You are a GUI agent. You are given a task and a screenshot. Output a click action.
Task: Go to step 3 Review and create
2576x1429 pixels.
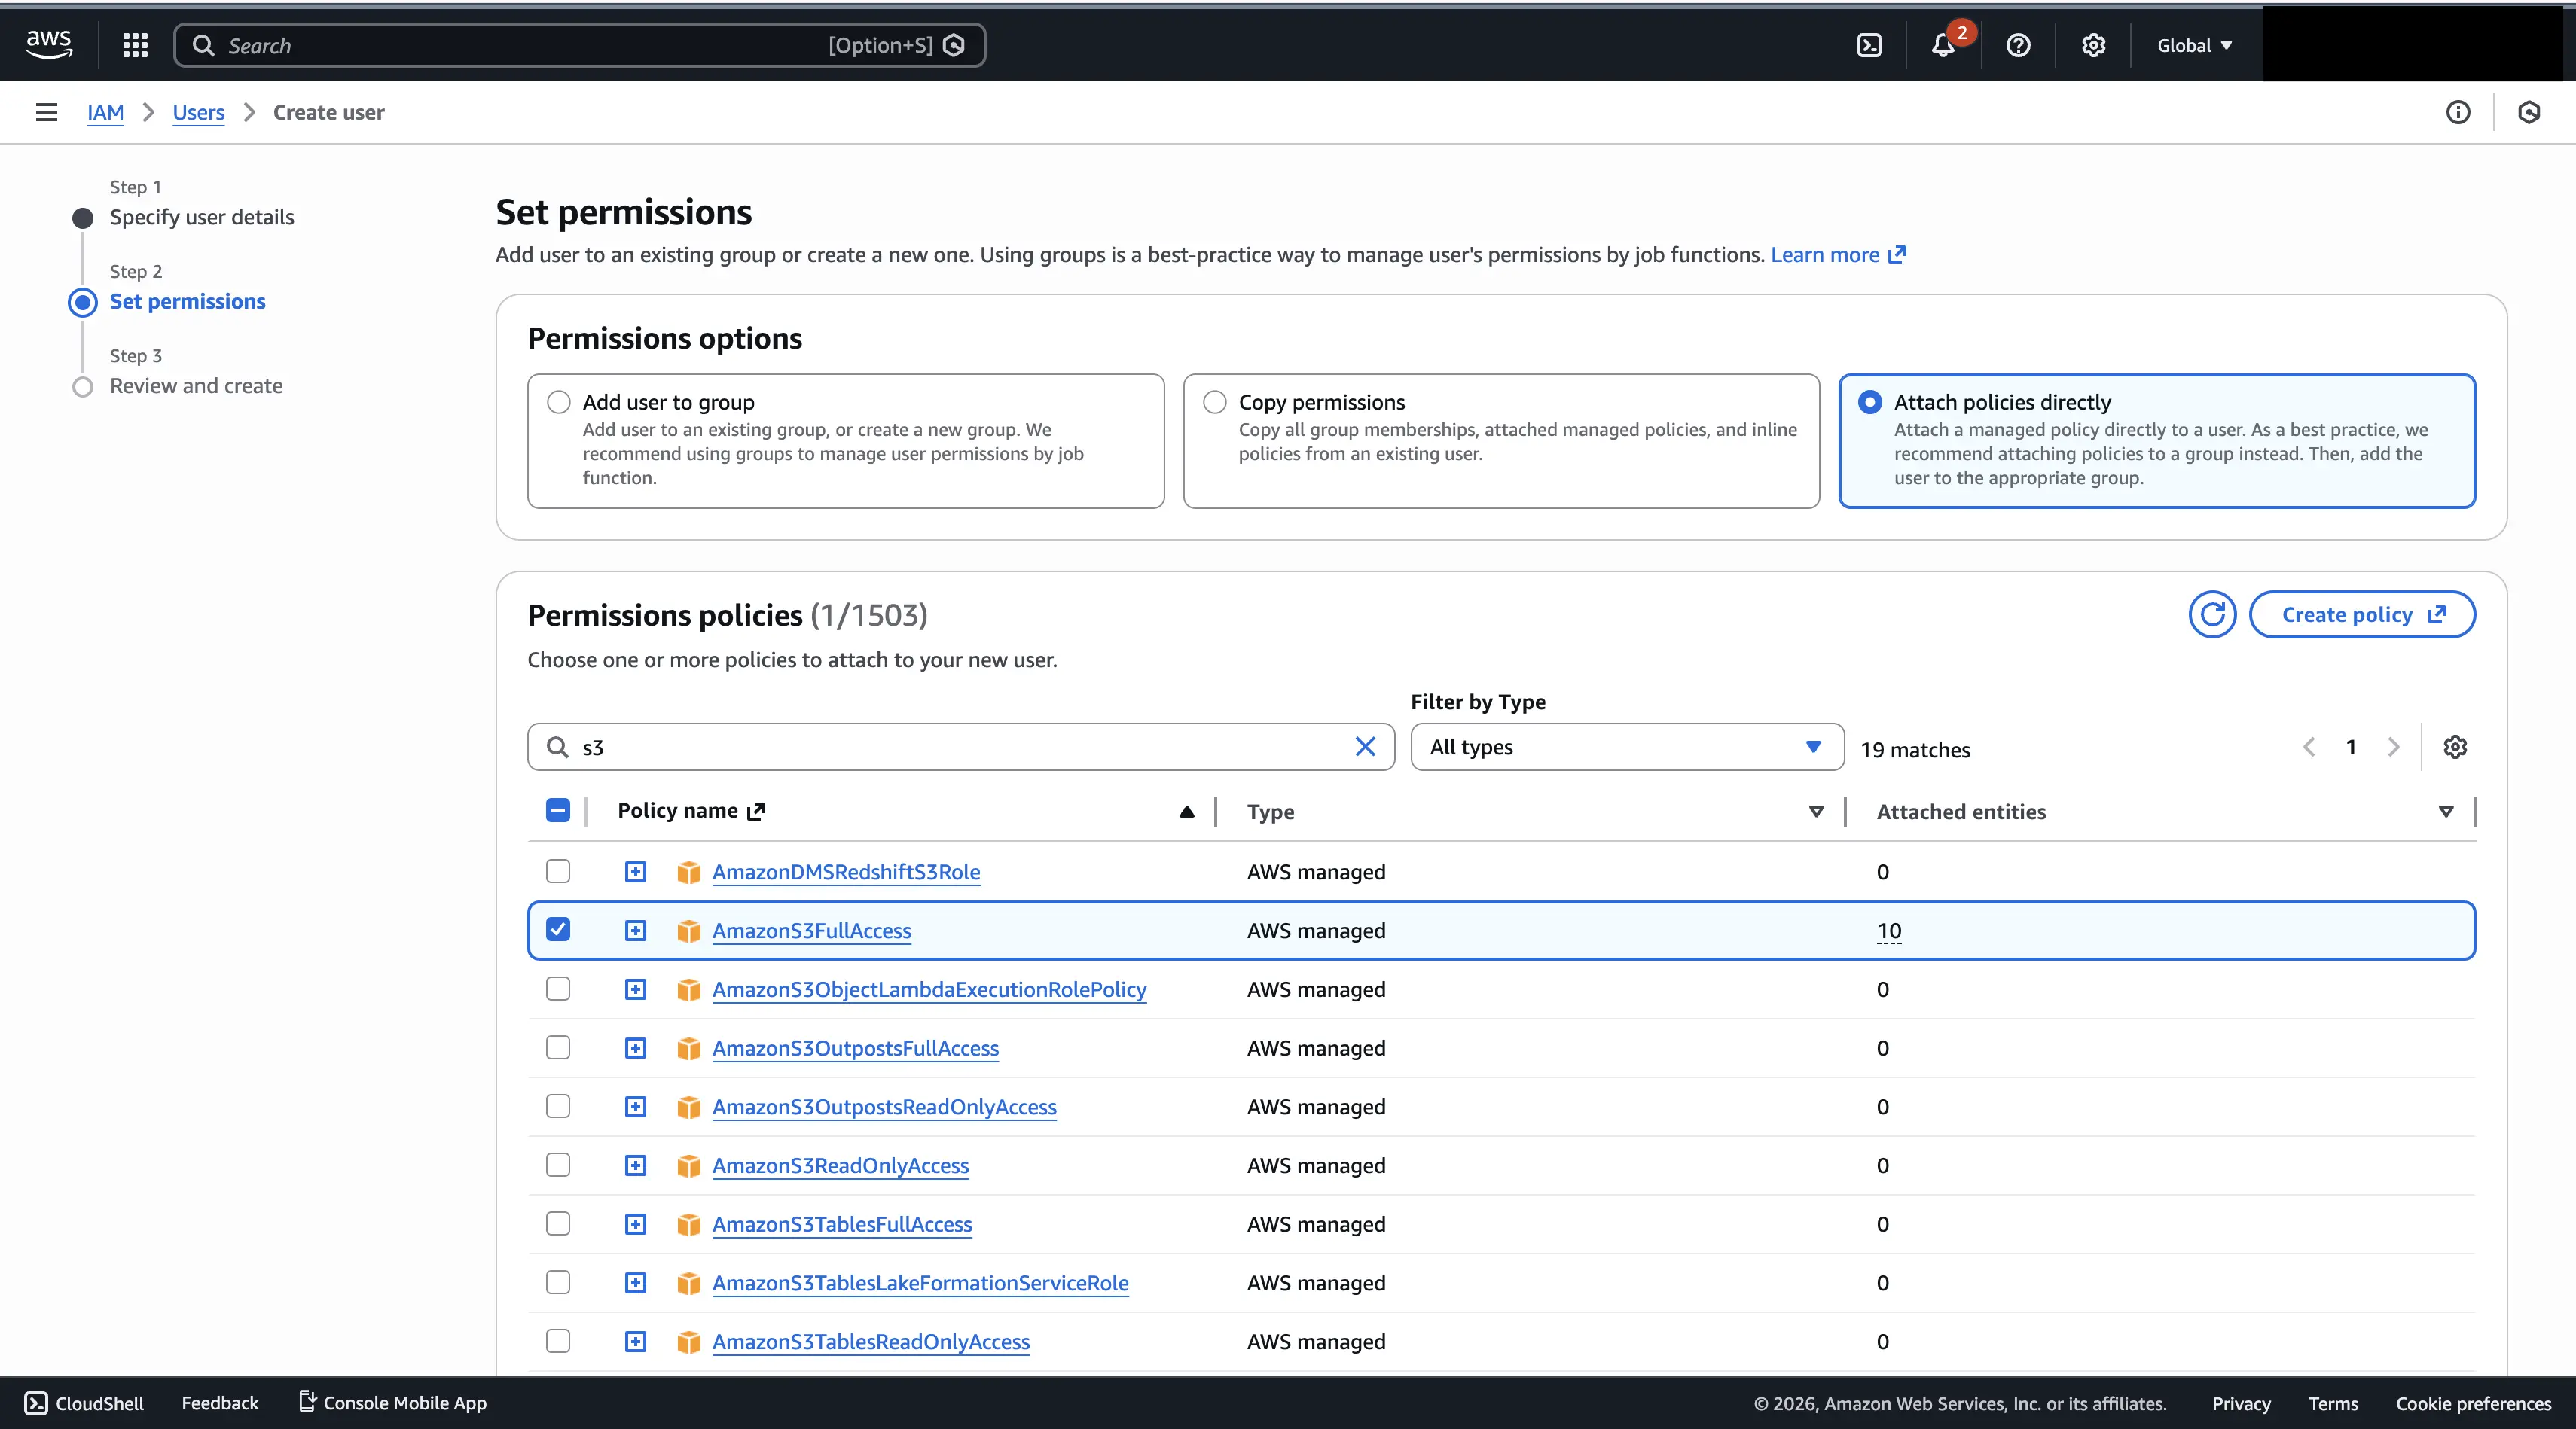[196, 385]
